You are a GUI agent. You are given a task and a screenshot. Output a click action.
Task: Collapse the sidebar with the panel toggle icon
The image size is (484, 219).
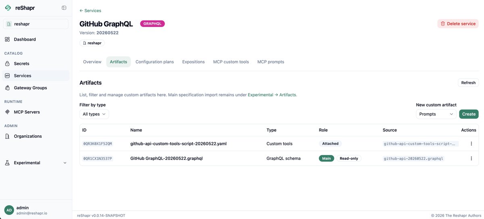[64, 8]
